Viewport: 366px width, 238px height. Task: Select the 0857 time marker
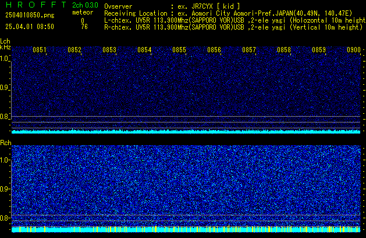[249, 50]
